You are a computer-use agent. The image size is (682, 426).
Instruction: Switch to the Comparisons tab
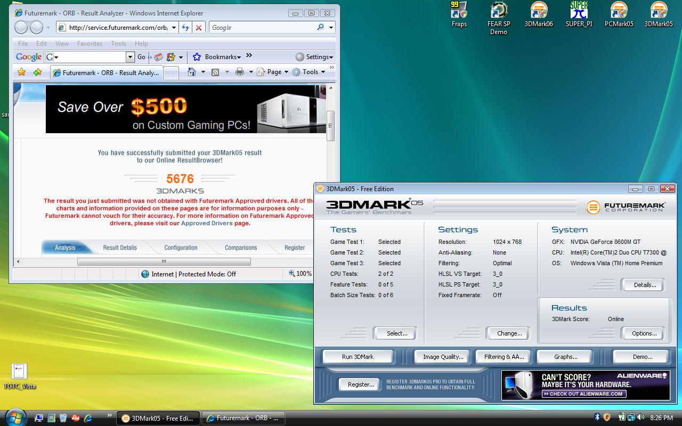(x=241, y=248)
